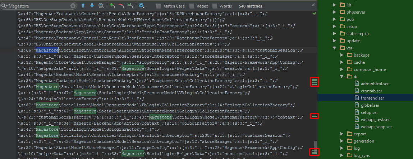
Task: Unselect the last occurrence
Action: click(121, 5)
